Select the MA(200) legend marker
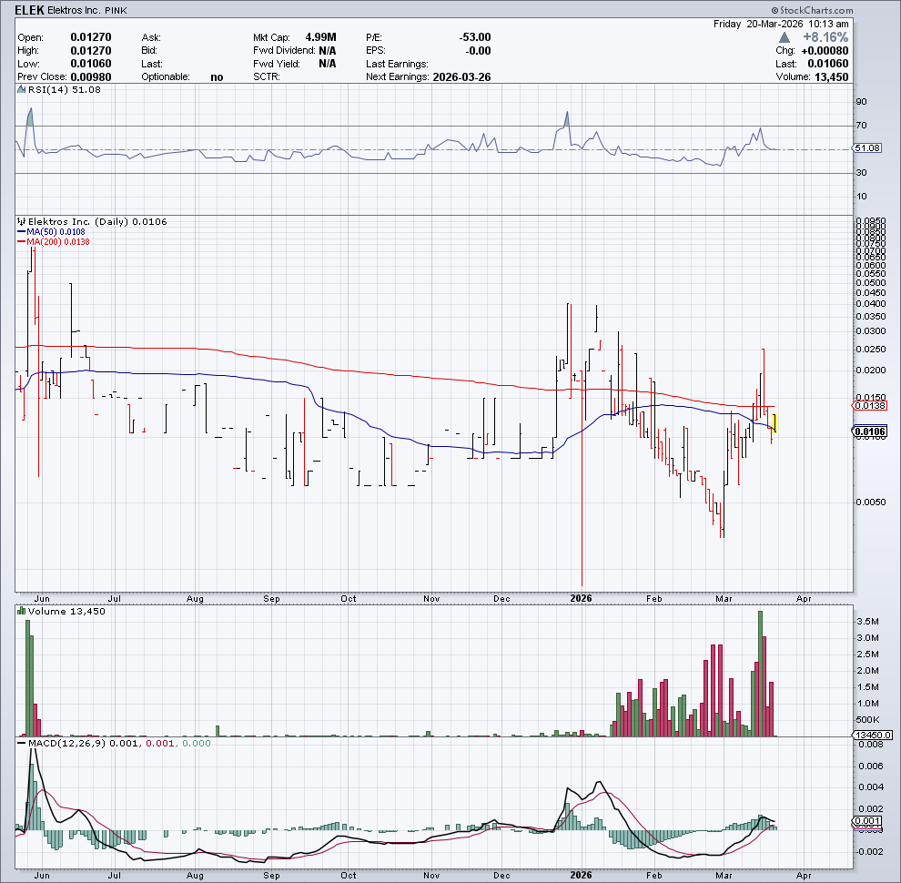 point(23,242)
